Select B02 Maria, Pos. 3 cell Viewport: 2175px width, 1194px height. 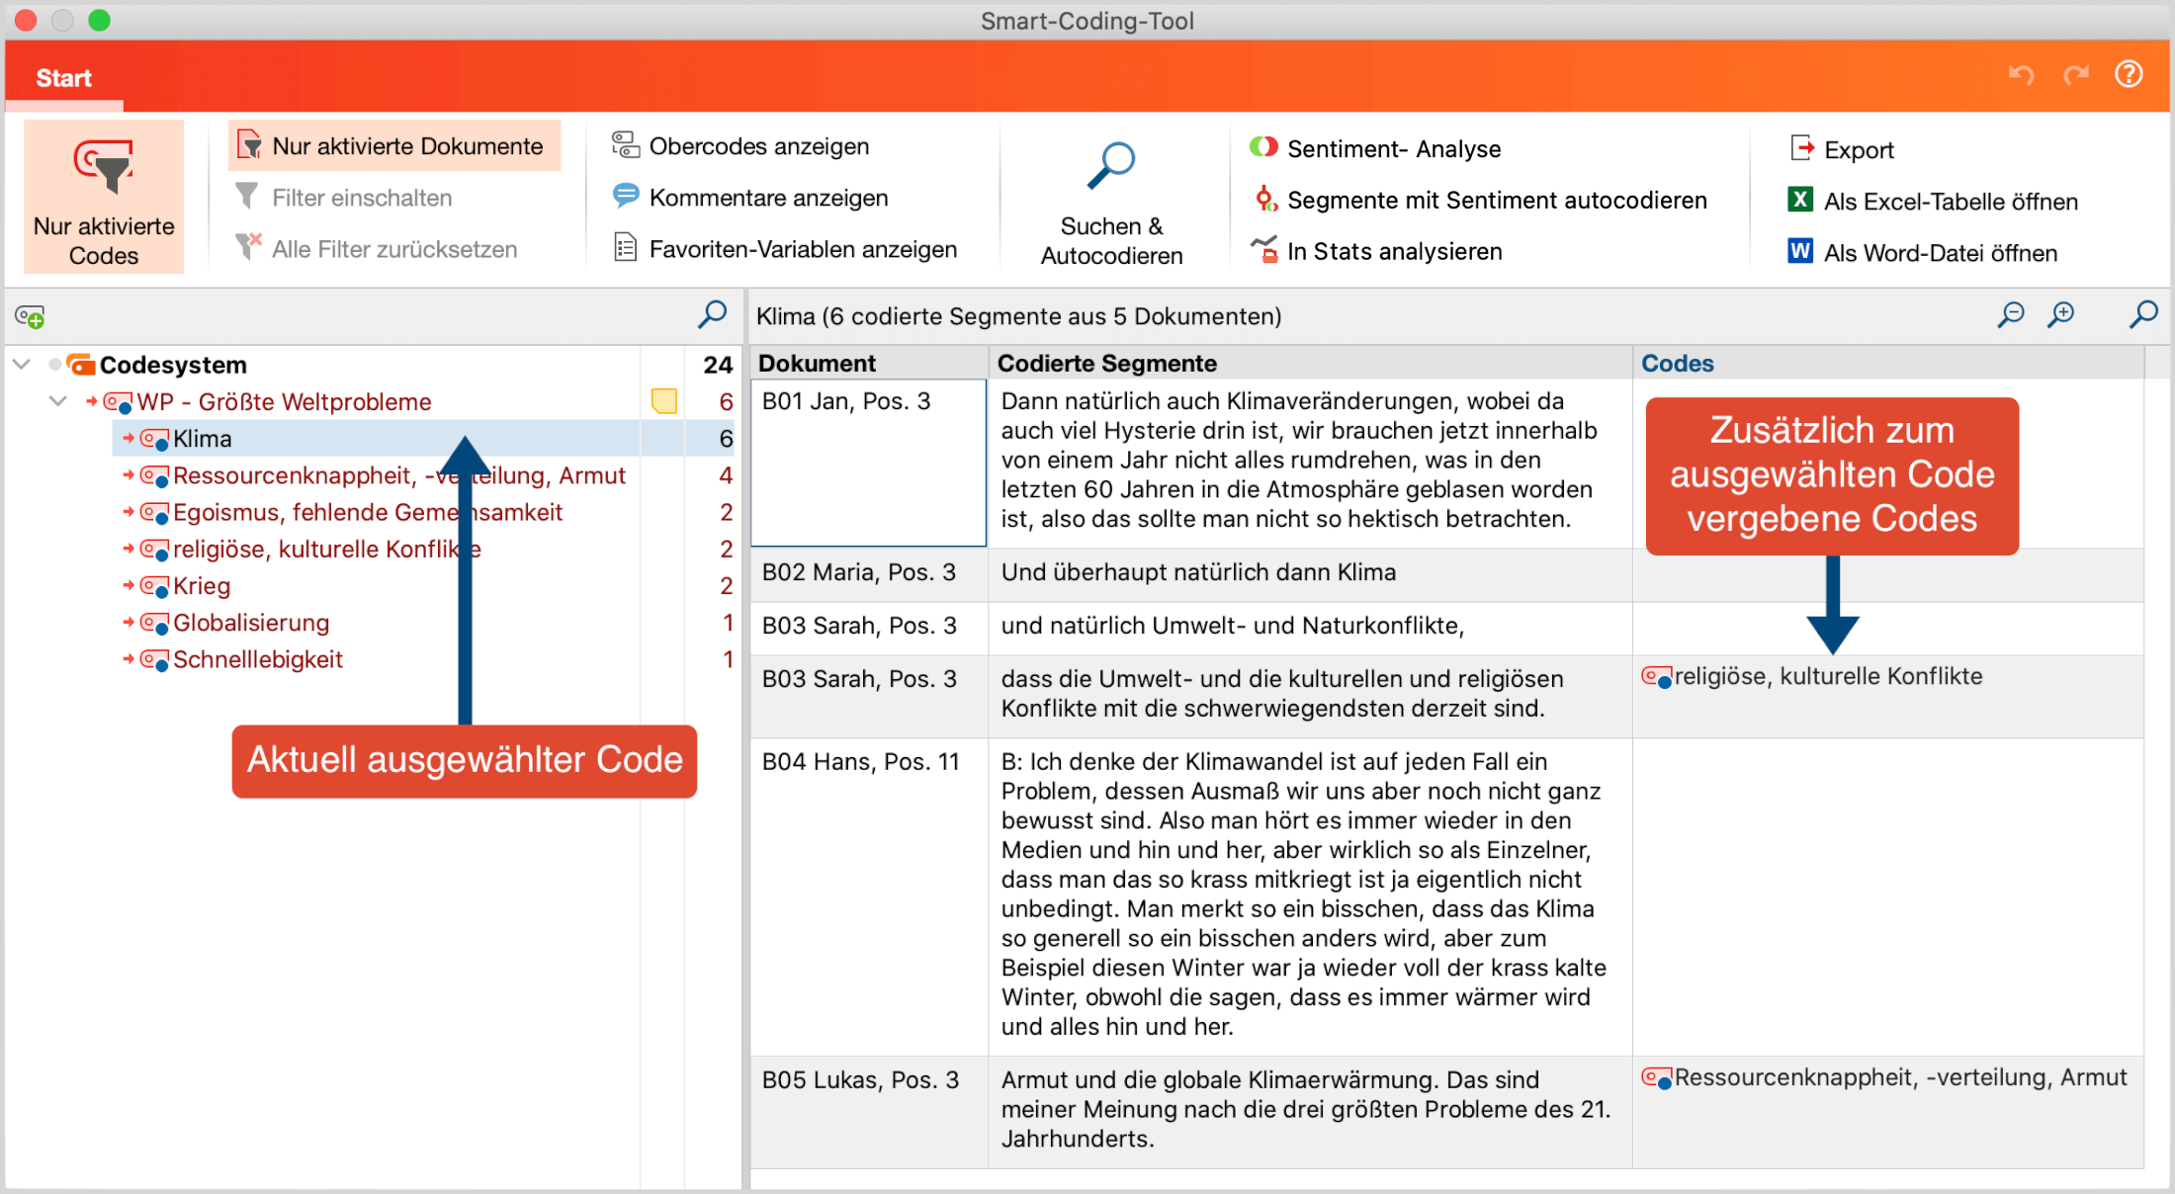869,574
